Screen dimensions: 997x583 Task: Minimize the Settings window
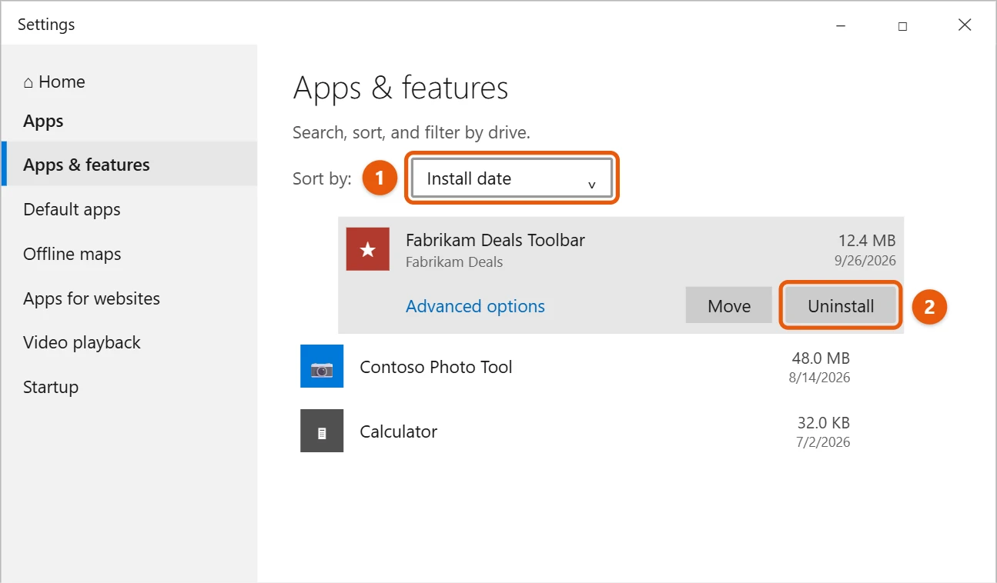840,25
